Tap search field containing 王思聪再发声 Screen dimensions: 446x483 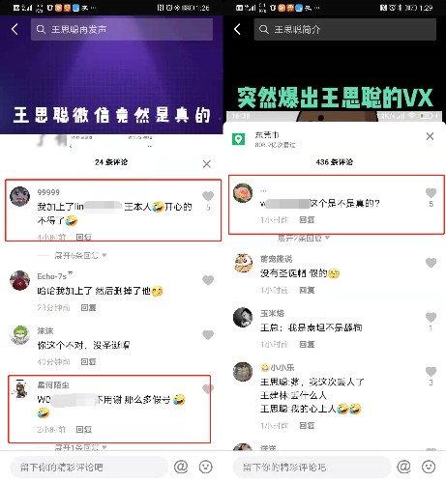coord(122,29)
